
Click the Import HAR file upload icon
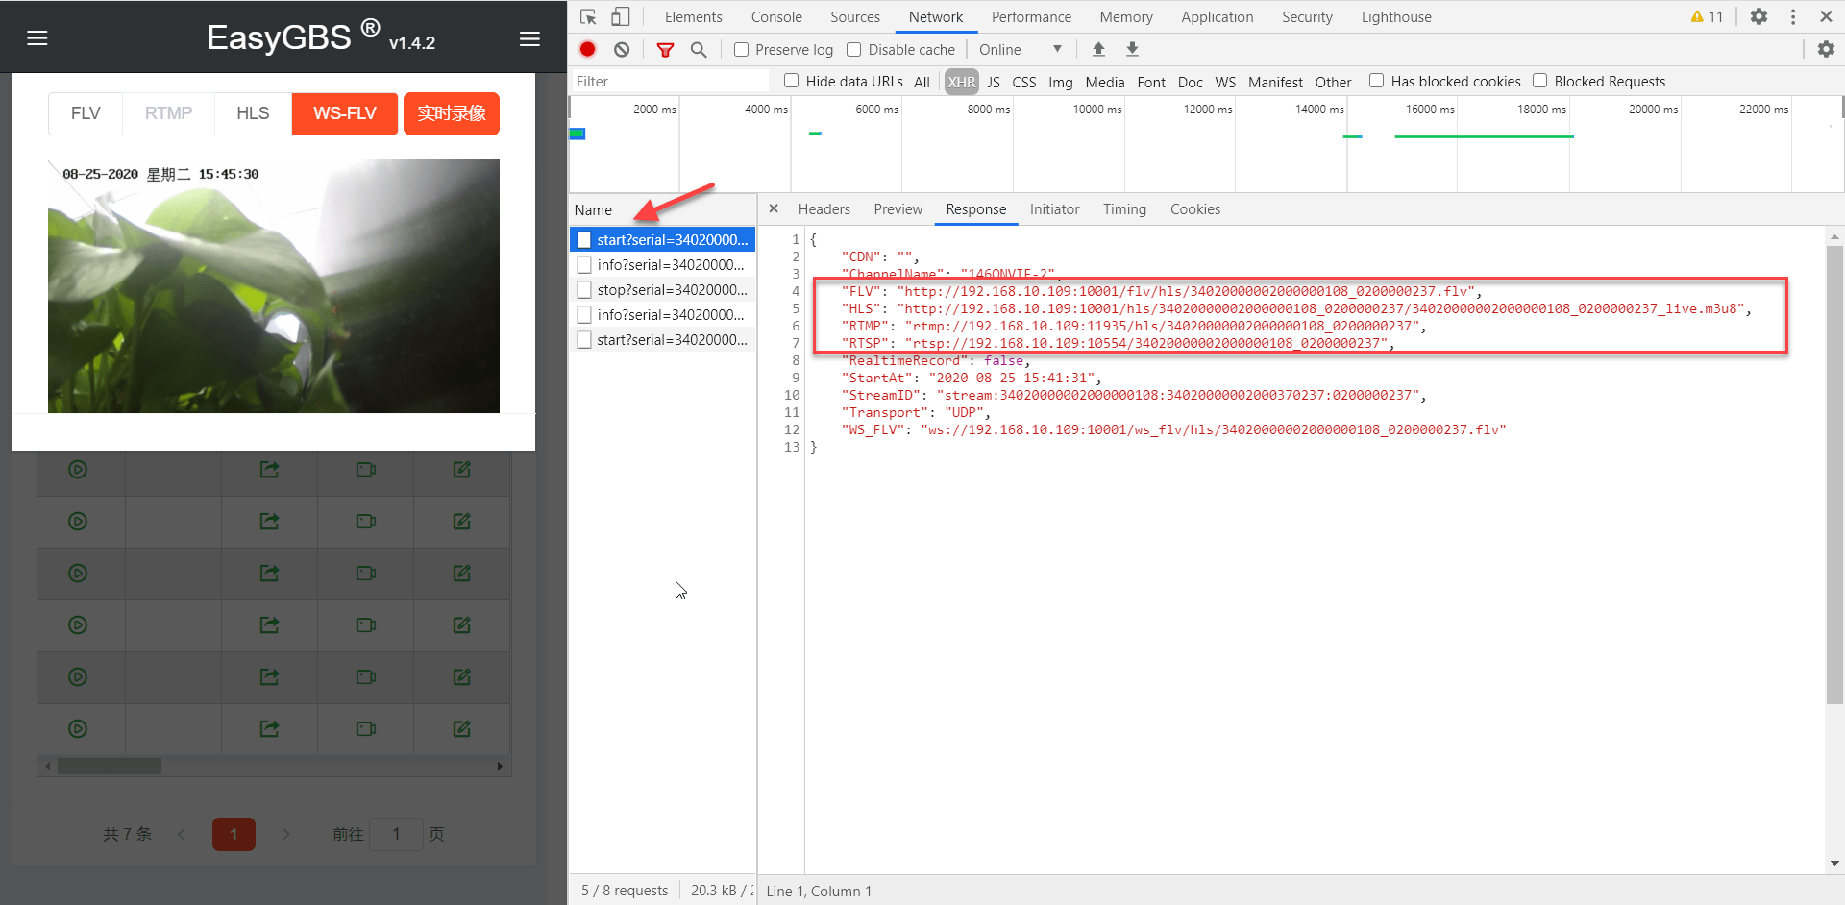pos(1098,49)
